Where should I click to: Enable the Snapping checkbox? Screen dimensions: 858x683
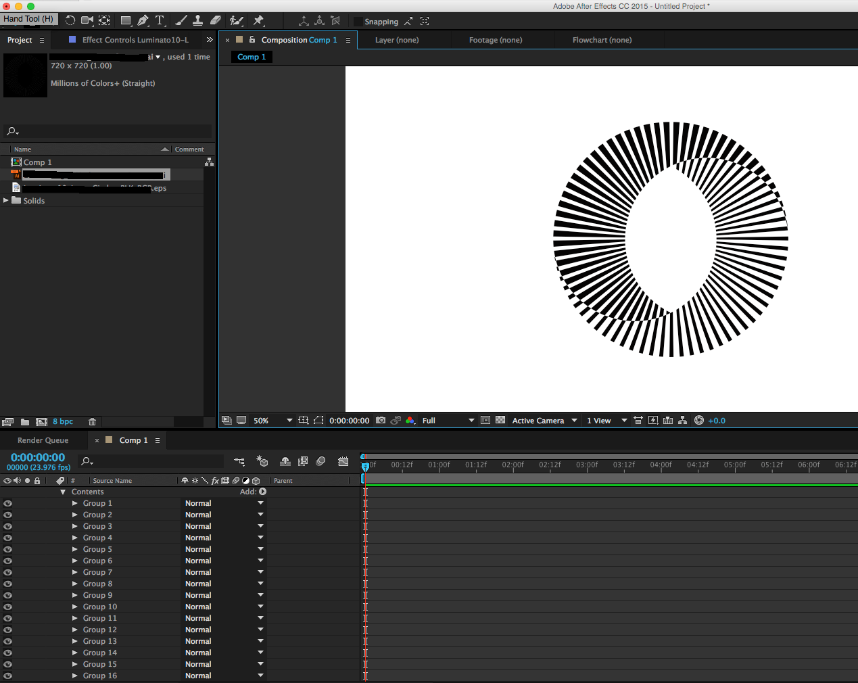358,22
